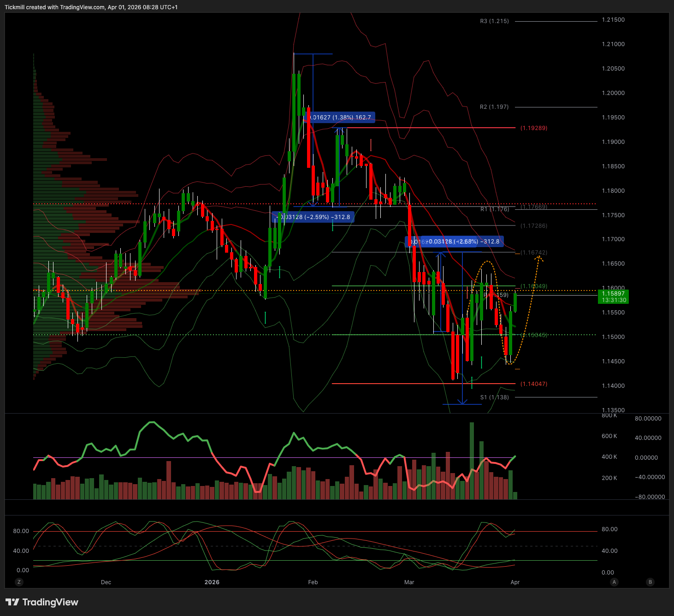Click the R1 (1.176) pivot label
This screenshot has height=616, width=674.
(x=495, y=209)
